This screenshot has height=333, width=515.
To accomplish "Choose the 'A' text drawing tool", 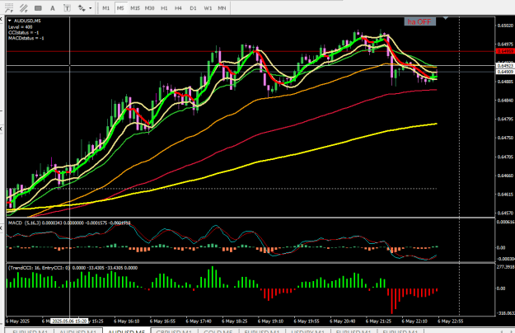I will pos(53,8).
